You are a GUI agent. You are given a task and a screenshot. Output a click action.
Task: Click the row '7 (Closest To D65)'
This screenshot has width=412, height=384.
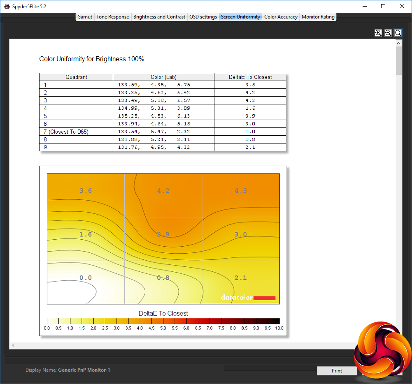(163, 132)
